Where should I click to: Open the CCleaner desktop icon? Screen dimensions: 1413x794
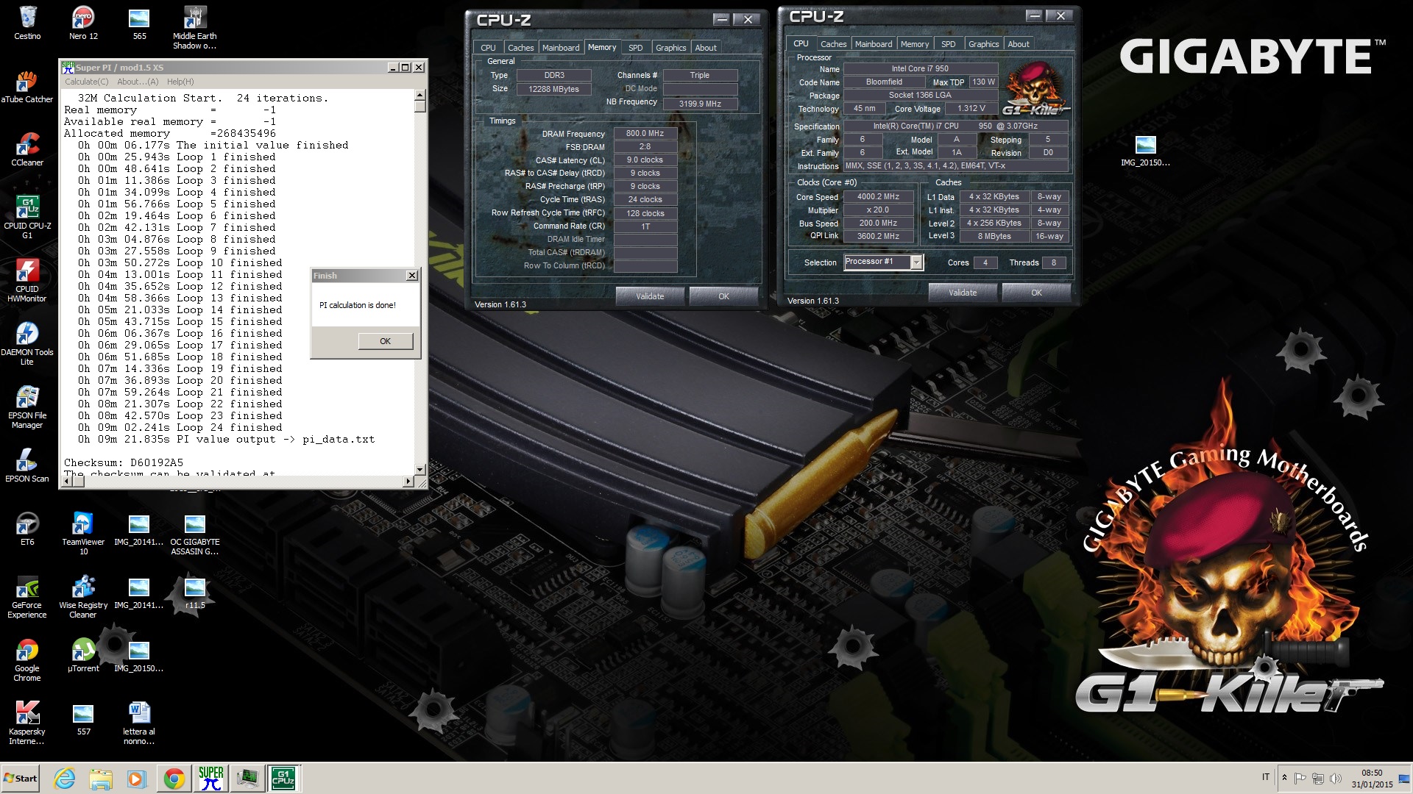[27, 150]
